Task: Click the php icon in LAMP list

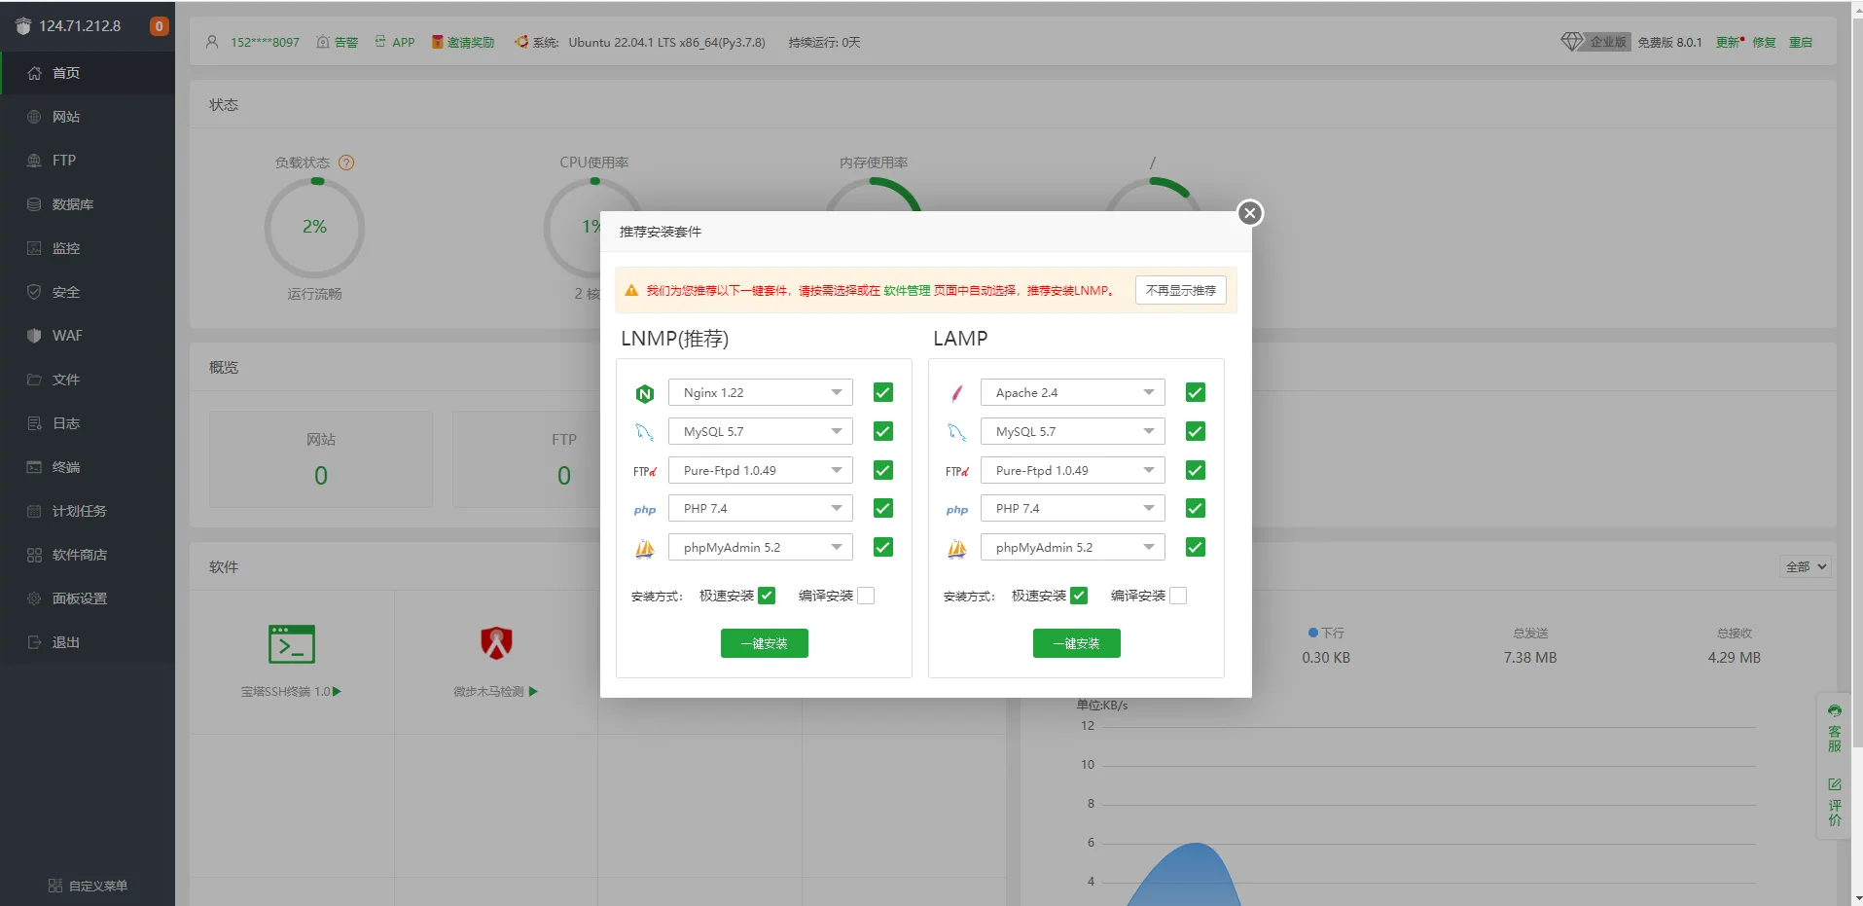Action: point(956,510)
